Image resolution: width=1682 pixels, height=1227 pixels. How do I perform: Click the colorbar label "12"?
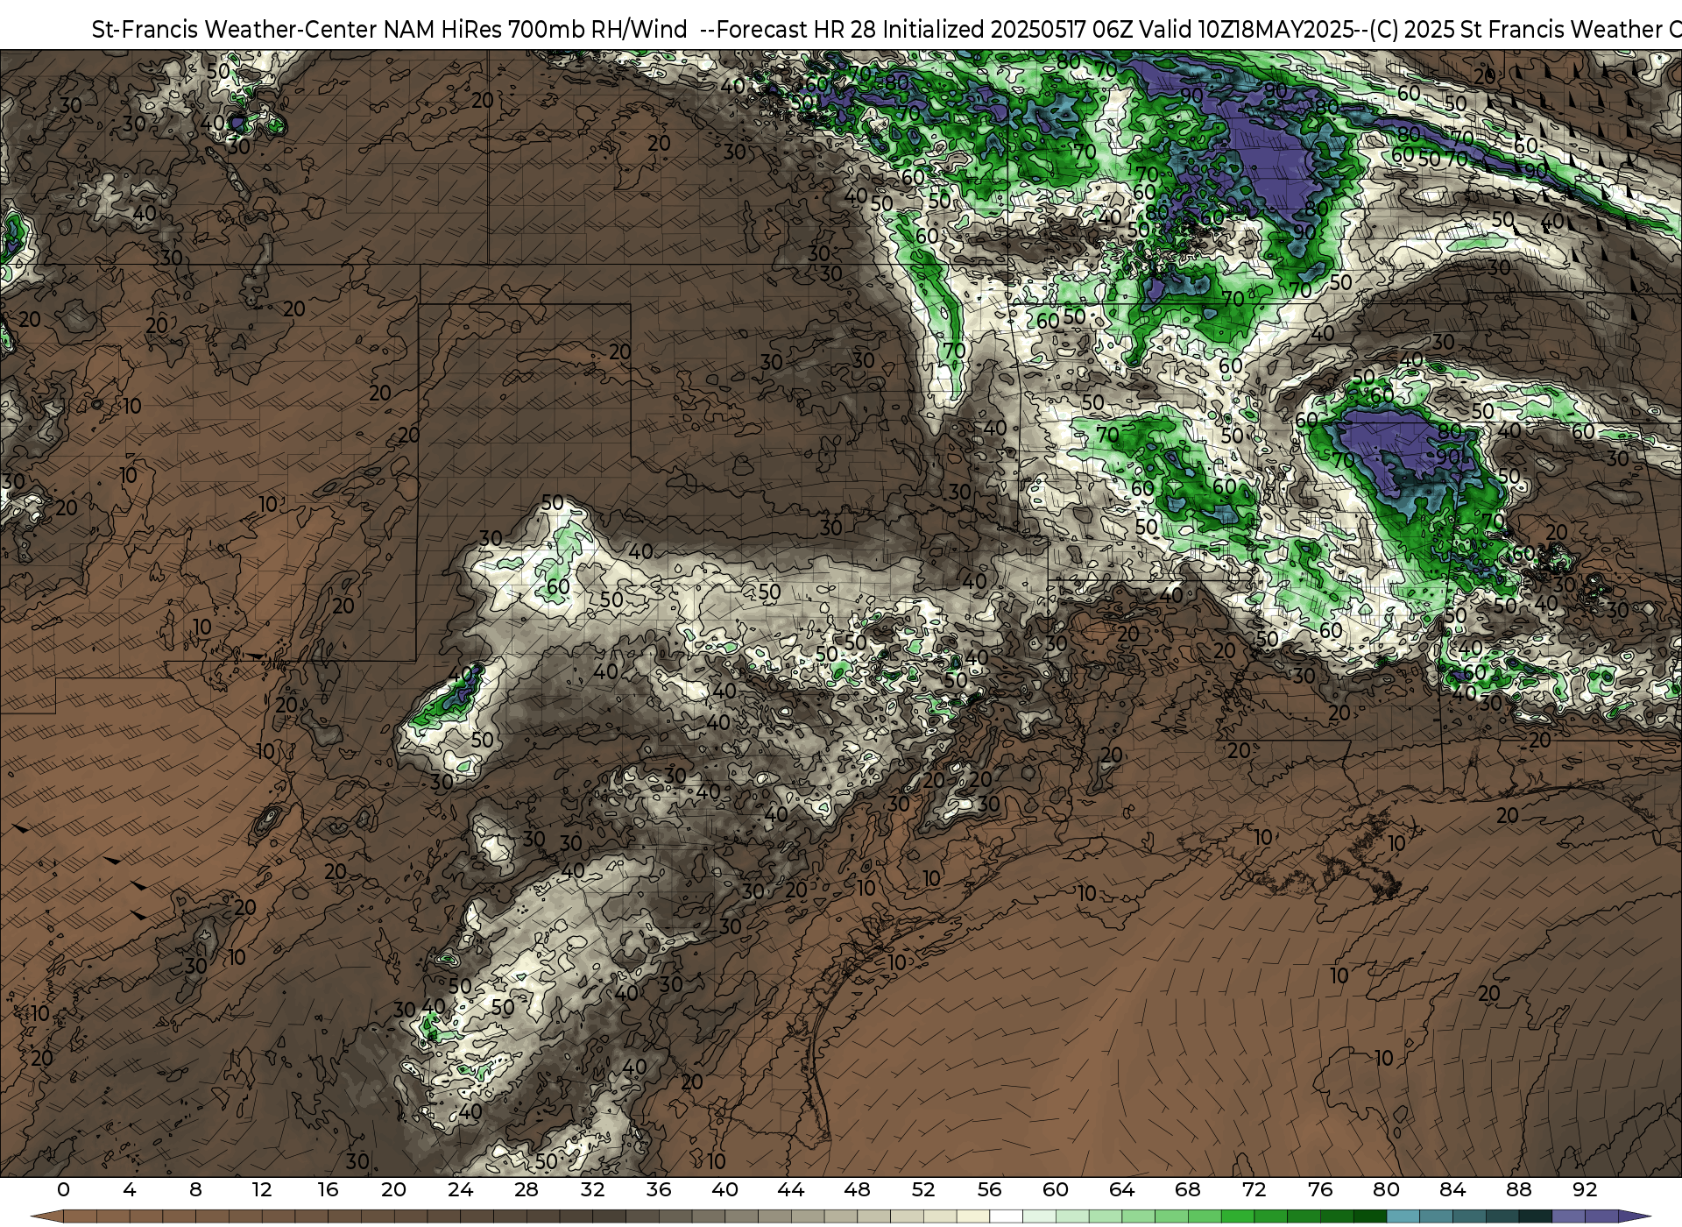point(262,1190)
